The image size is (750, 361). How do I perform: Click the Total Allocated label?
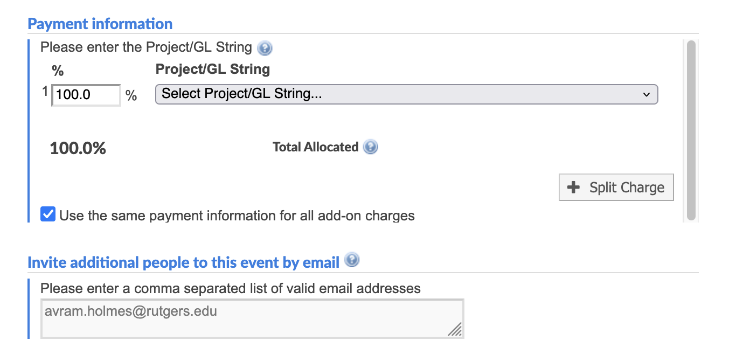click(x=316, y=147)
